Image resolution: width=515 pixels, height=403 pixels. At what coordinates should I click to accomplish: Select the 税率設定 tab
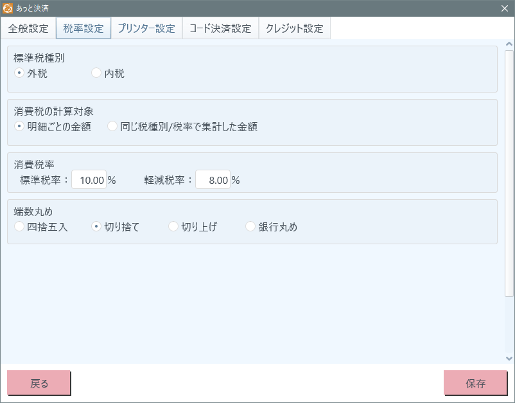click(x=83, y=28)
